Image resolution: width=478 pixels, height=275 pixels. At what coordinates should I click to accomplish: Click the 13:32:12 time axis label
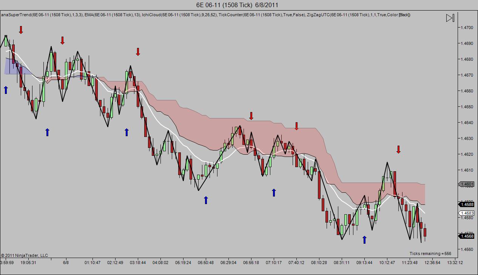455,263
